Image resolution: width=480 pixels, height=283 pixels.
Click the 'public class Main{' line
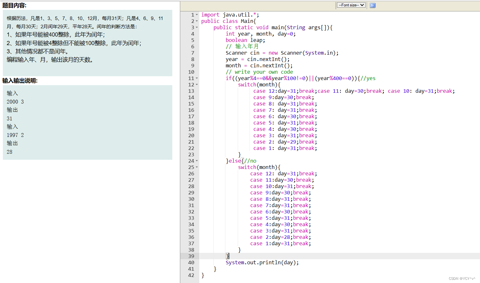(x=229, y=21)
